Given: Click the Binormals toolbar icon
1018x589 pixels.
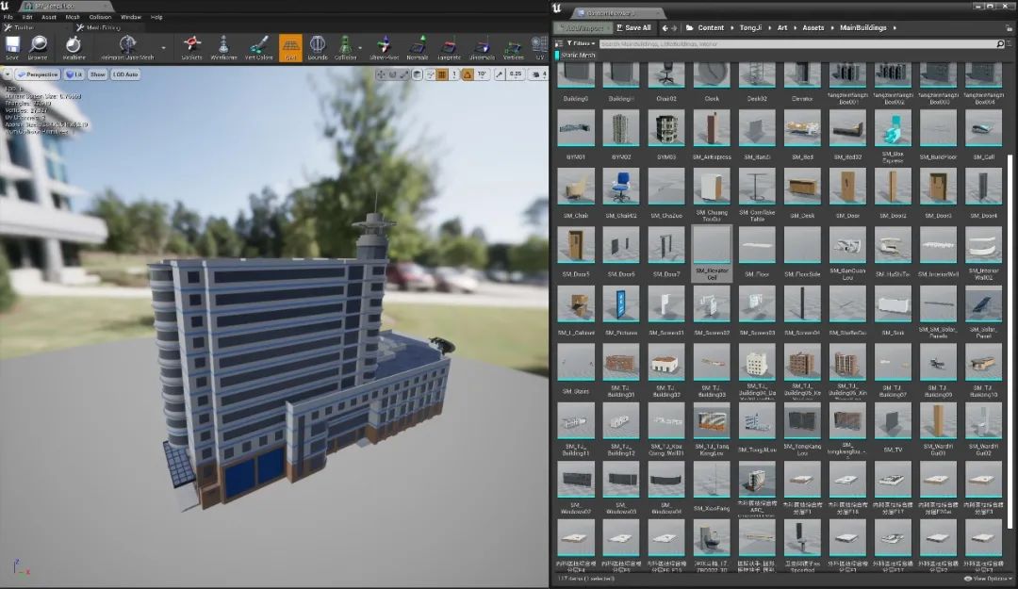Looking at the screenshot, I should [482, 47].
